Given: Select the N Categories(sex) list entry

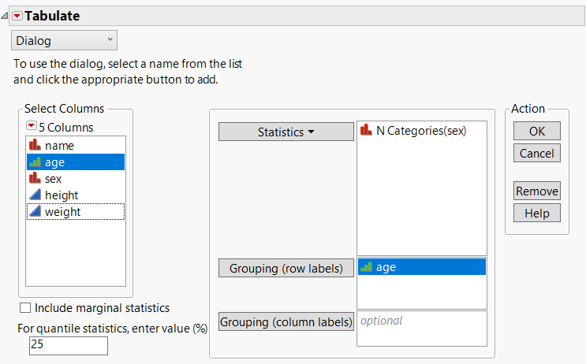Looking at the screenshot, I should pyautogui.click(x=421, y=131).
